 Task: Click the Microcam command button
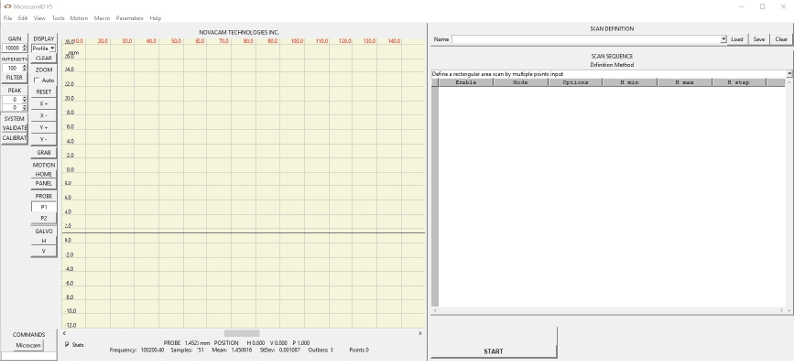click(28, 345)
